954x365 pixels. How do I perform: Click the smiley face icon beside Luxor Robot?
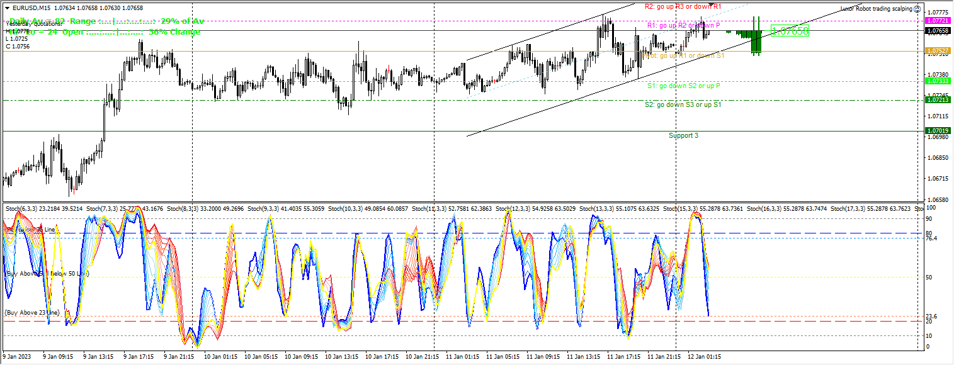click(917, 9)
